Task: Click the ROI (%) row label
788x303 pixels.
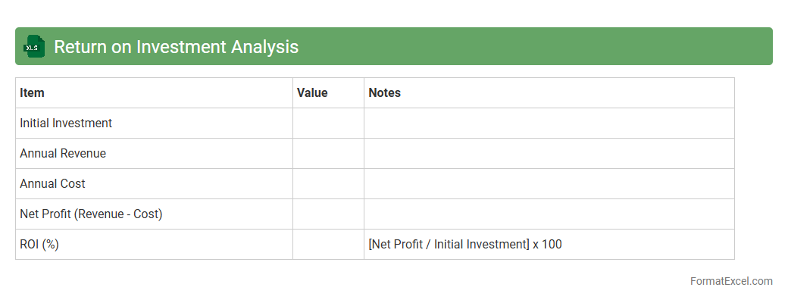Action: pyautogui.click(x=39, y=245)
